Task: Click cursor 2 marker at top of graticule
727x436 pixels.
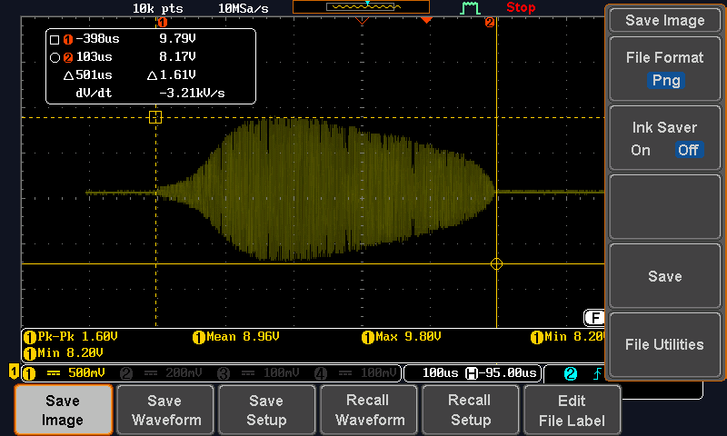Action: (x=490, y=22)
